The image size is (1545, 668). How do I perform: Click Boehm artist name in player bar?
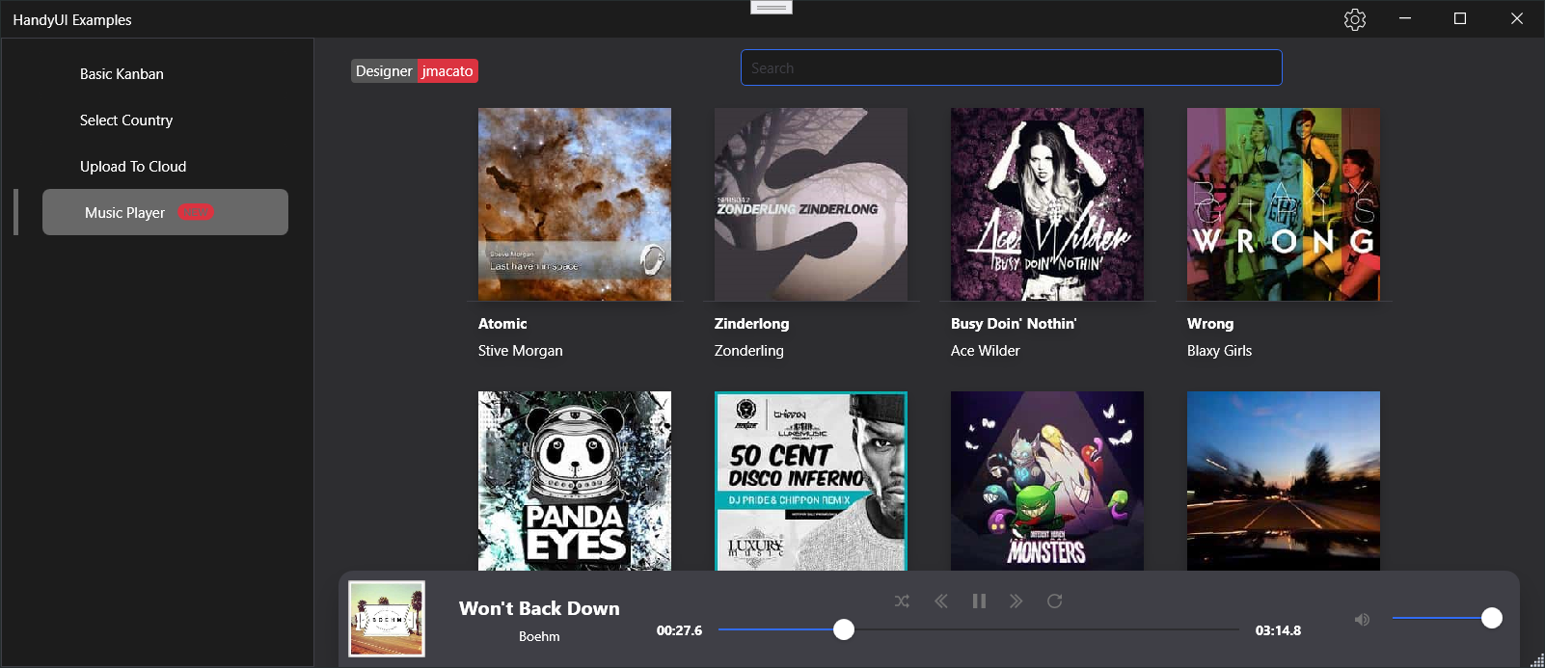click(x=539, y=636)
